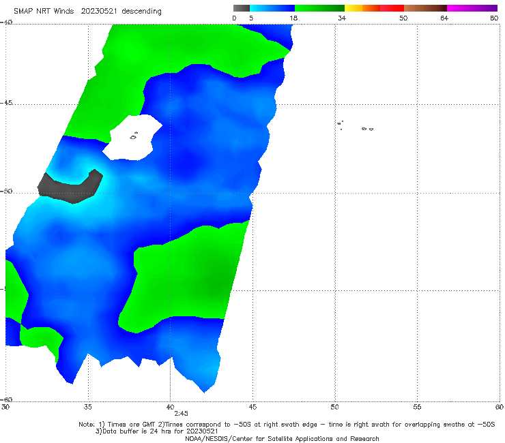Select the gray segment of the color bar

(241, 8)
